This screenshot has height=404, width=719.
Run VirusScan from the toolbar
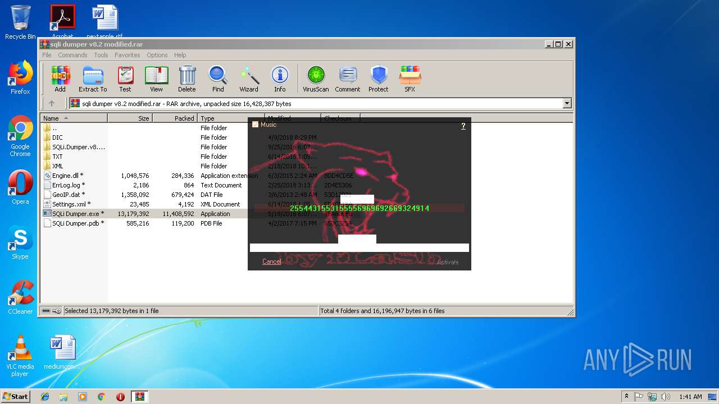(316, 79)
